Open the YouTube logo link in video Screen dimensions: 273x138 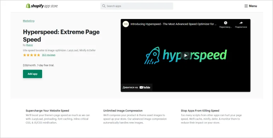coord(145,88)
